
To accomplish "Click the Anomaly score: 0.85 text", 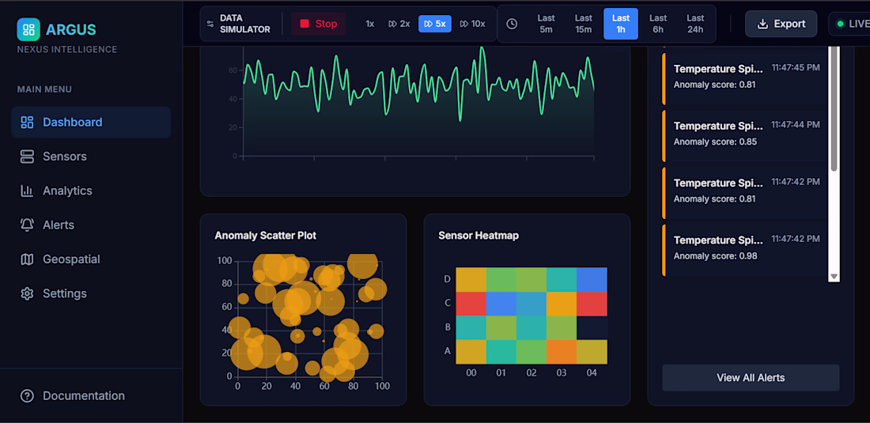I will pos(715,142).
